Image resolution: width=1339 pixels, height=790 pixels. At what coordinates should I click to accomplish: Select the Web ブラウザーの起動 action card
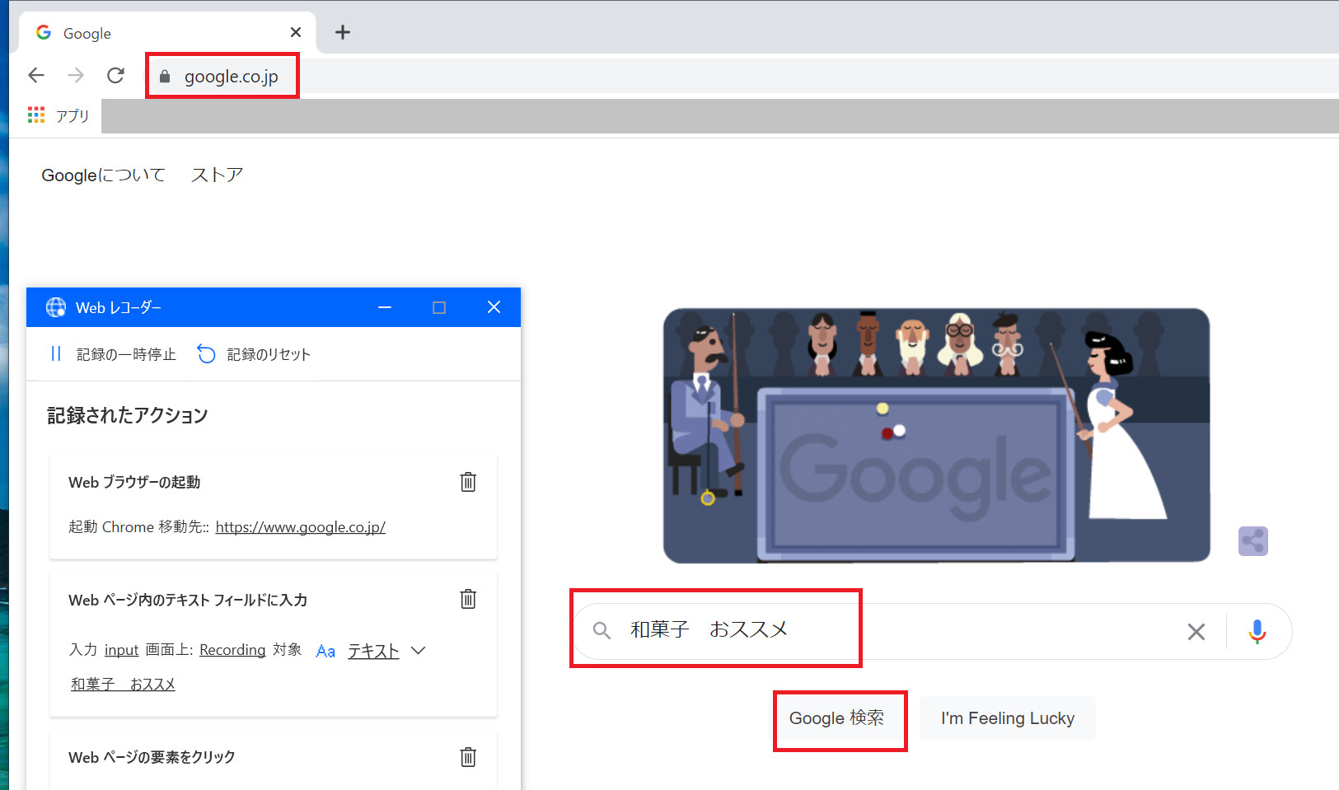point(274,506)
